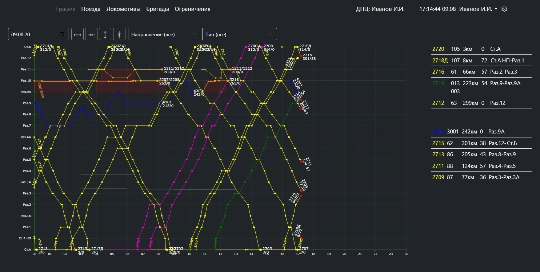Open the Направление (все) dropdown
Screen dimensions: 540x272
(165, 34)
